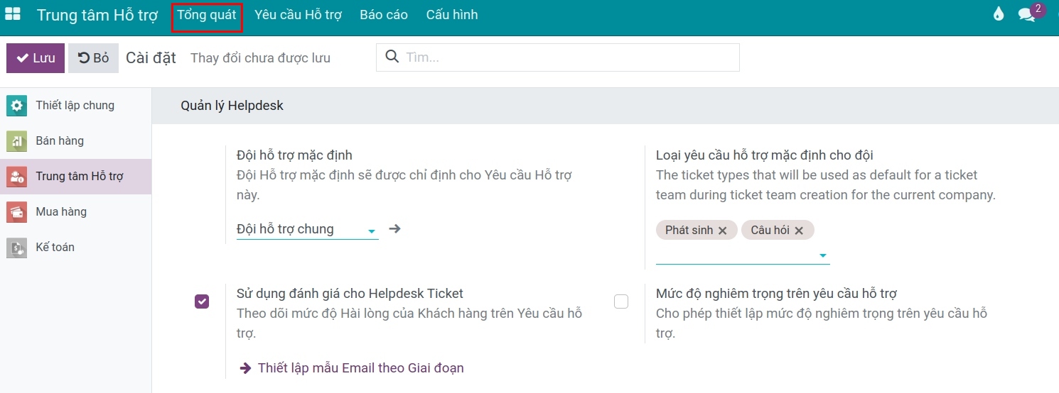Viewport: 1059px width, 393px height.
Task: Open default team via arrow icon
Action: 395,228
